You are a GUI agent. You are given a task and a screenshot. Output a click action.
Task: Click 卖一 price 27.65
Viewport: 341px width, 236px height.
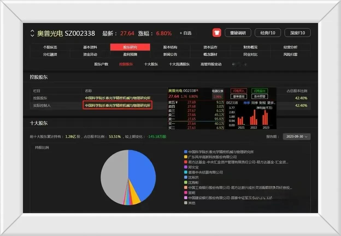[x=192, y=119]
